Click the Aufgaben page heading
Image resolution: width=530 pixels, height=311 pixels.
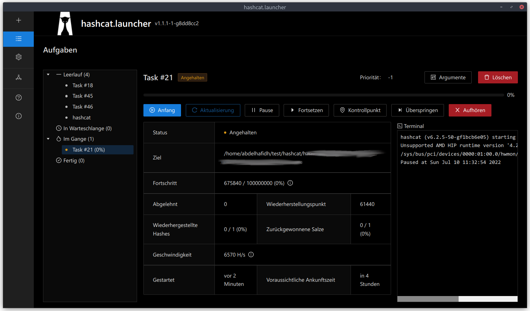[60, 50]
